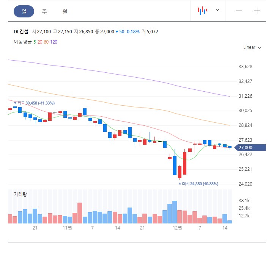Zoom in chart with plus button
The width and height of the screenshot is (271, 253).
click(257, 11)
